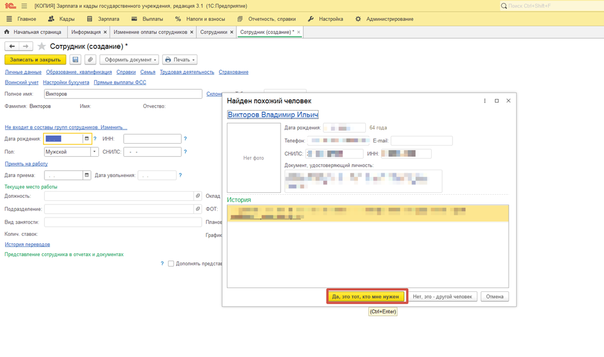
Task: Open the Семья link
Action: click(x=148, y=72)
